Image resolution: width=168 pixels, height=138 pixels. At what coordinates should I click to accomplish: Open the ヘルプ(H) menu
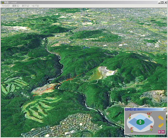pos(35,6)
